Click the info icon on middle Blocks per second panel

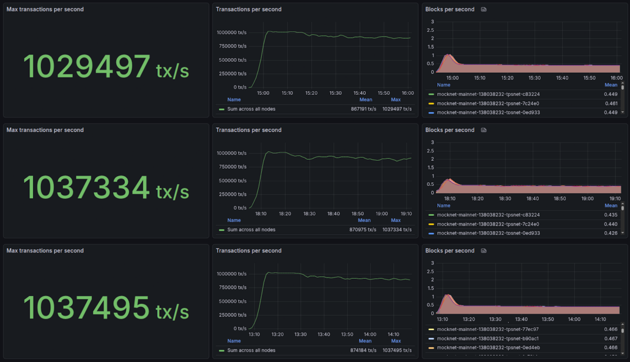pos(483,129)
